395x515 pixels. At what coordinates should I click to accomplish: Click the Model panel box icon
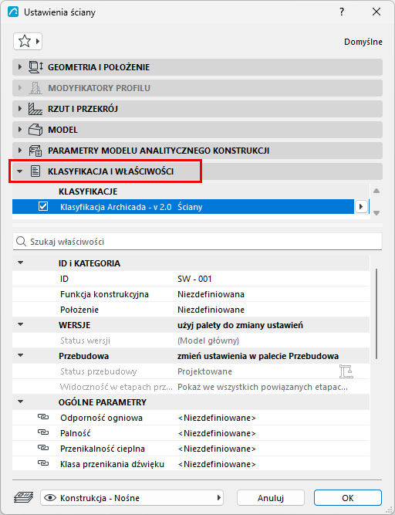point(35,130)
